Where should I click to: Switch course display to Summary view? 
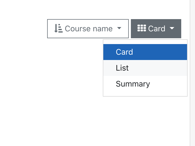pos(145,84)
